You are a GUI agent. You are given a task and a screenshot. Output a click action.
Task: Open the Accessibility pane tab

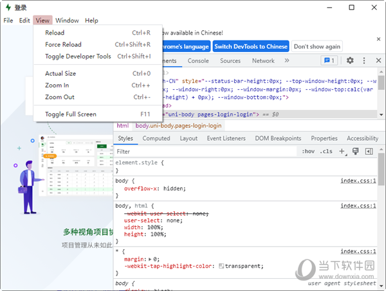(362, 138)
